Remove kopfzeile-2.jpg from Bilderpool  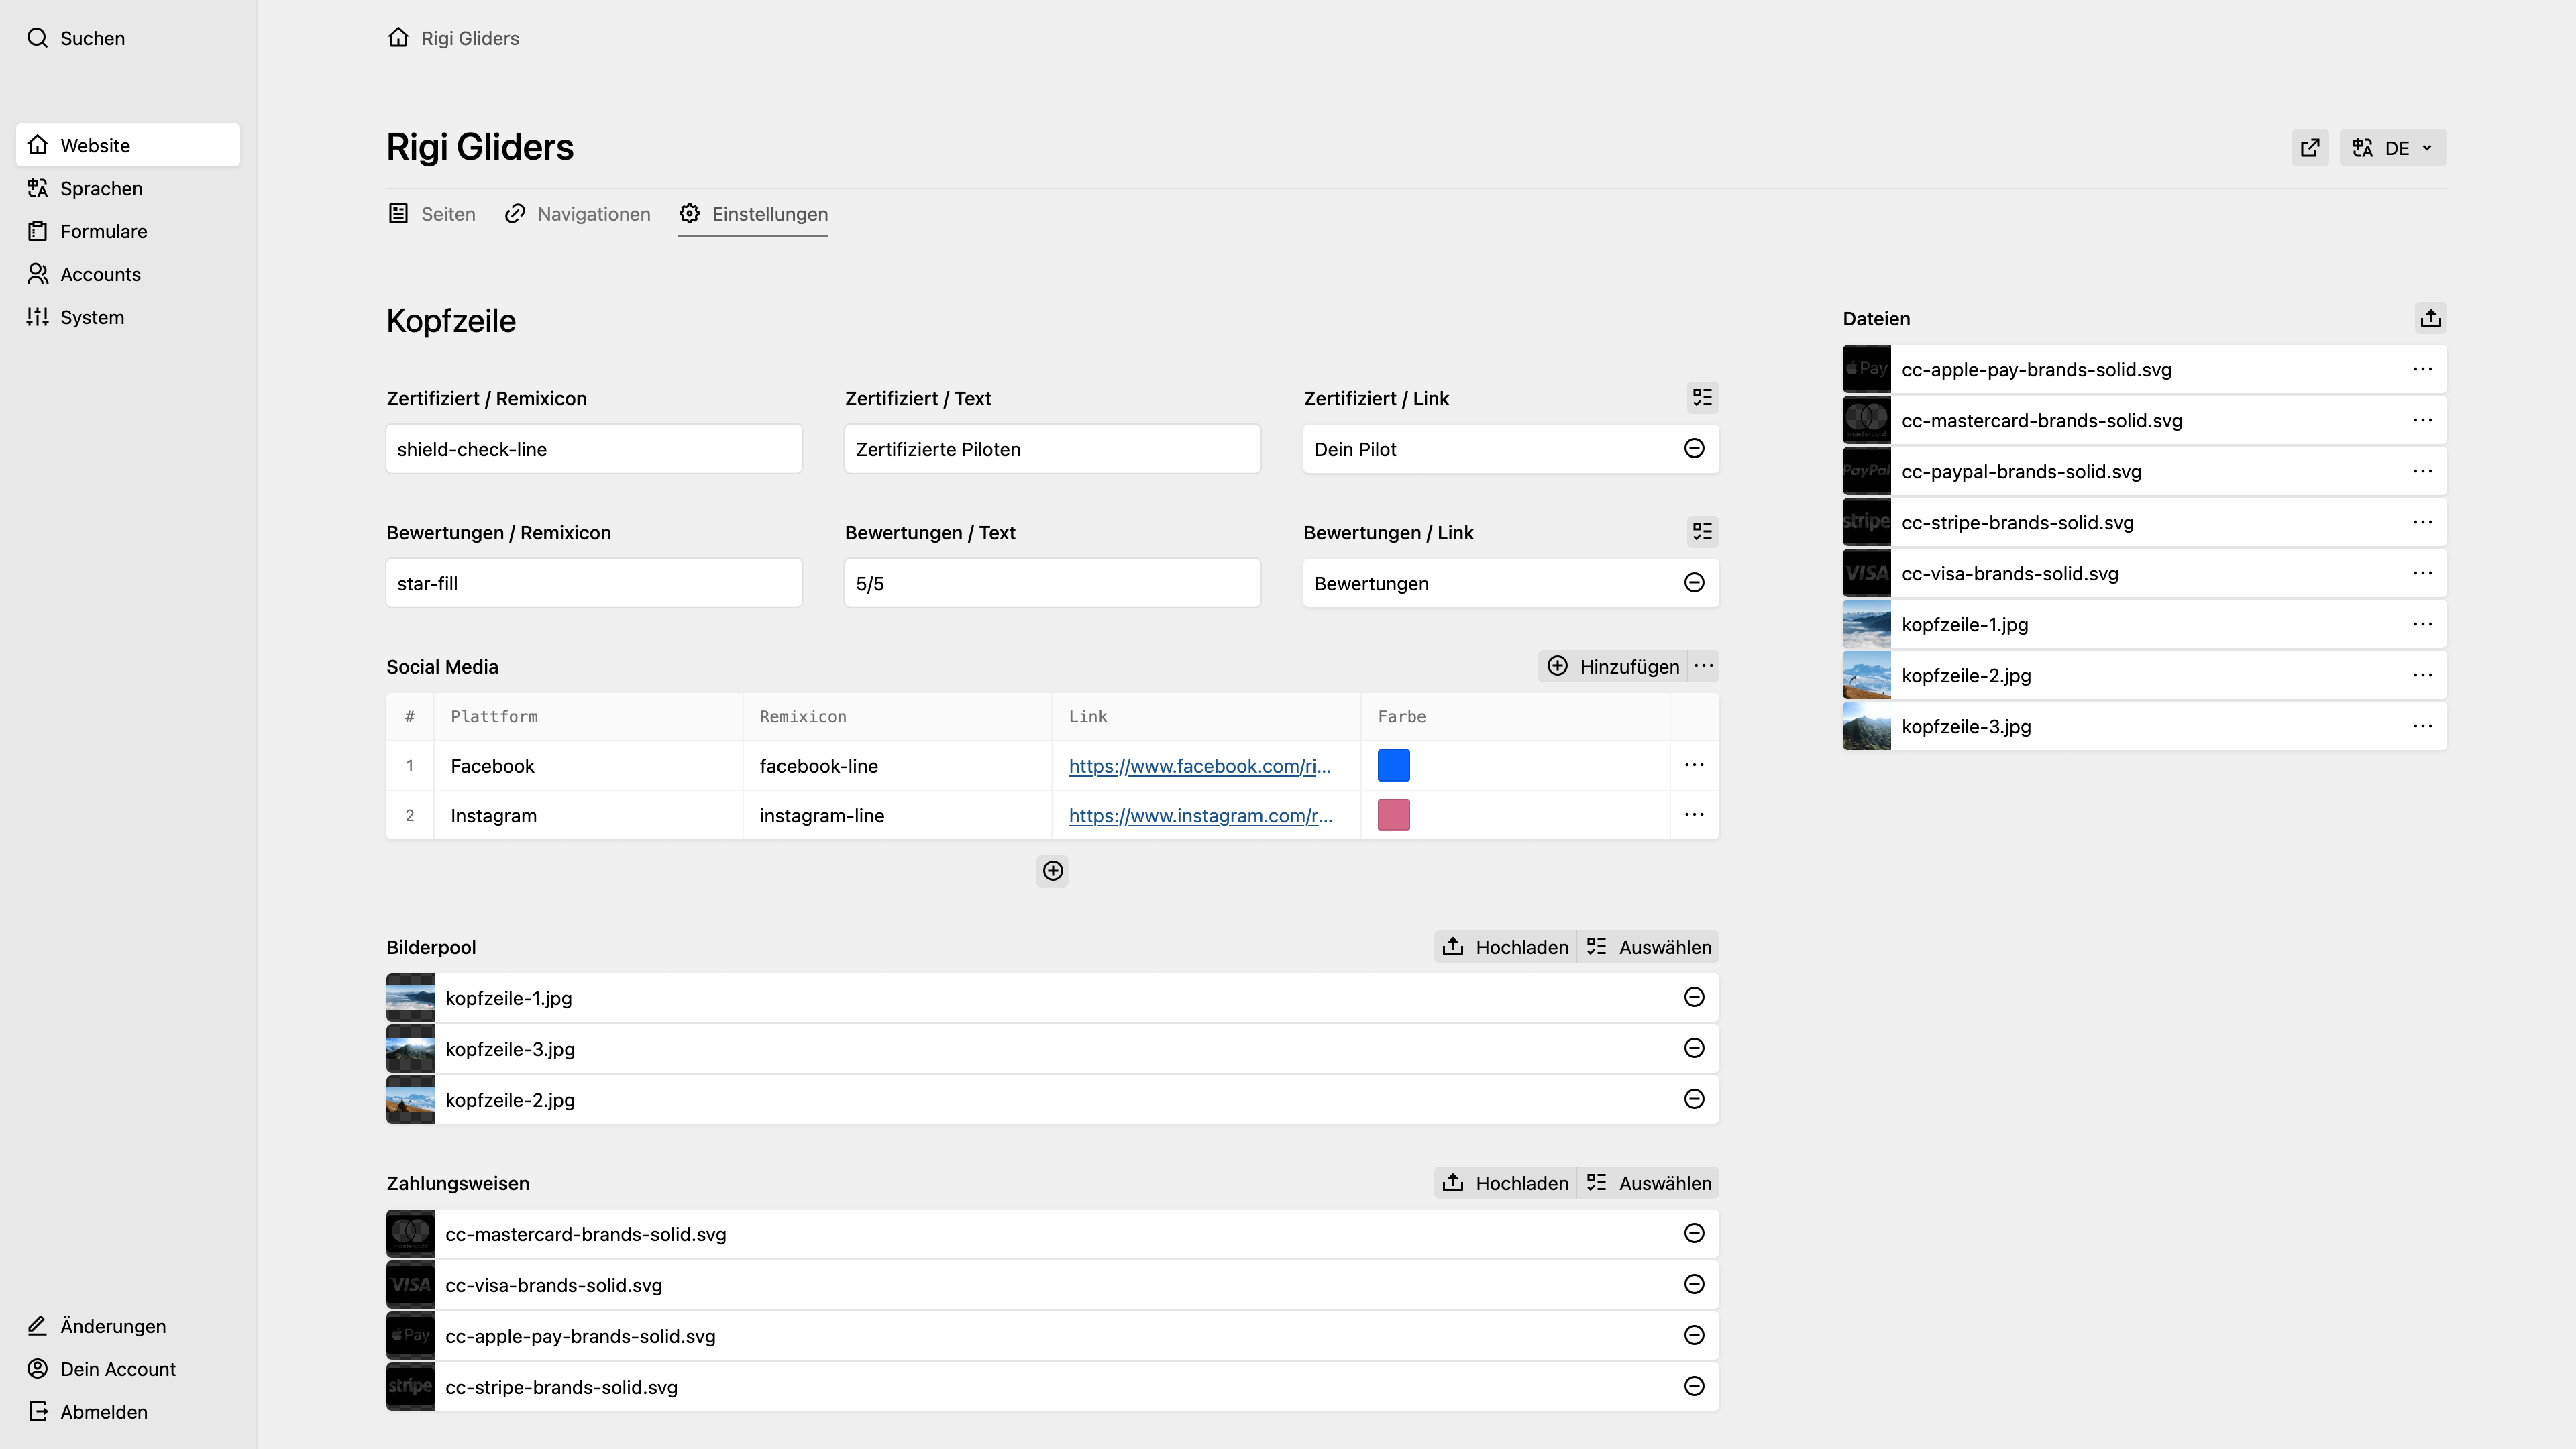point(1694,1099)
